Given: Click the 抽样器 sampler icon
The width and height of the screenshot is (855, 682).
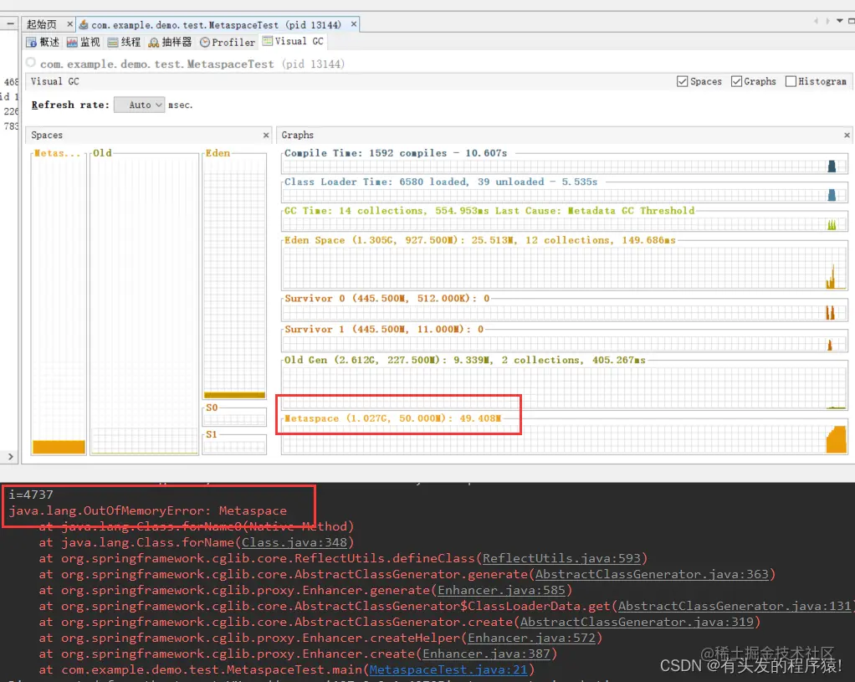Looking at the screenshot, I should [154, 42].
